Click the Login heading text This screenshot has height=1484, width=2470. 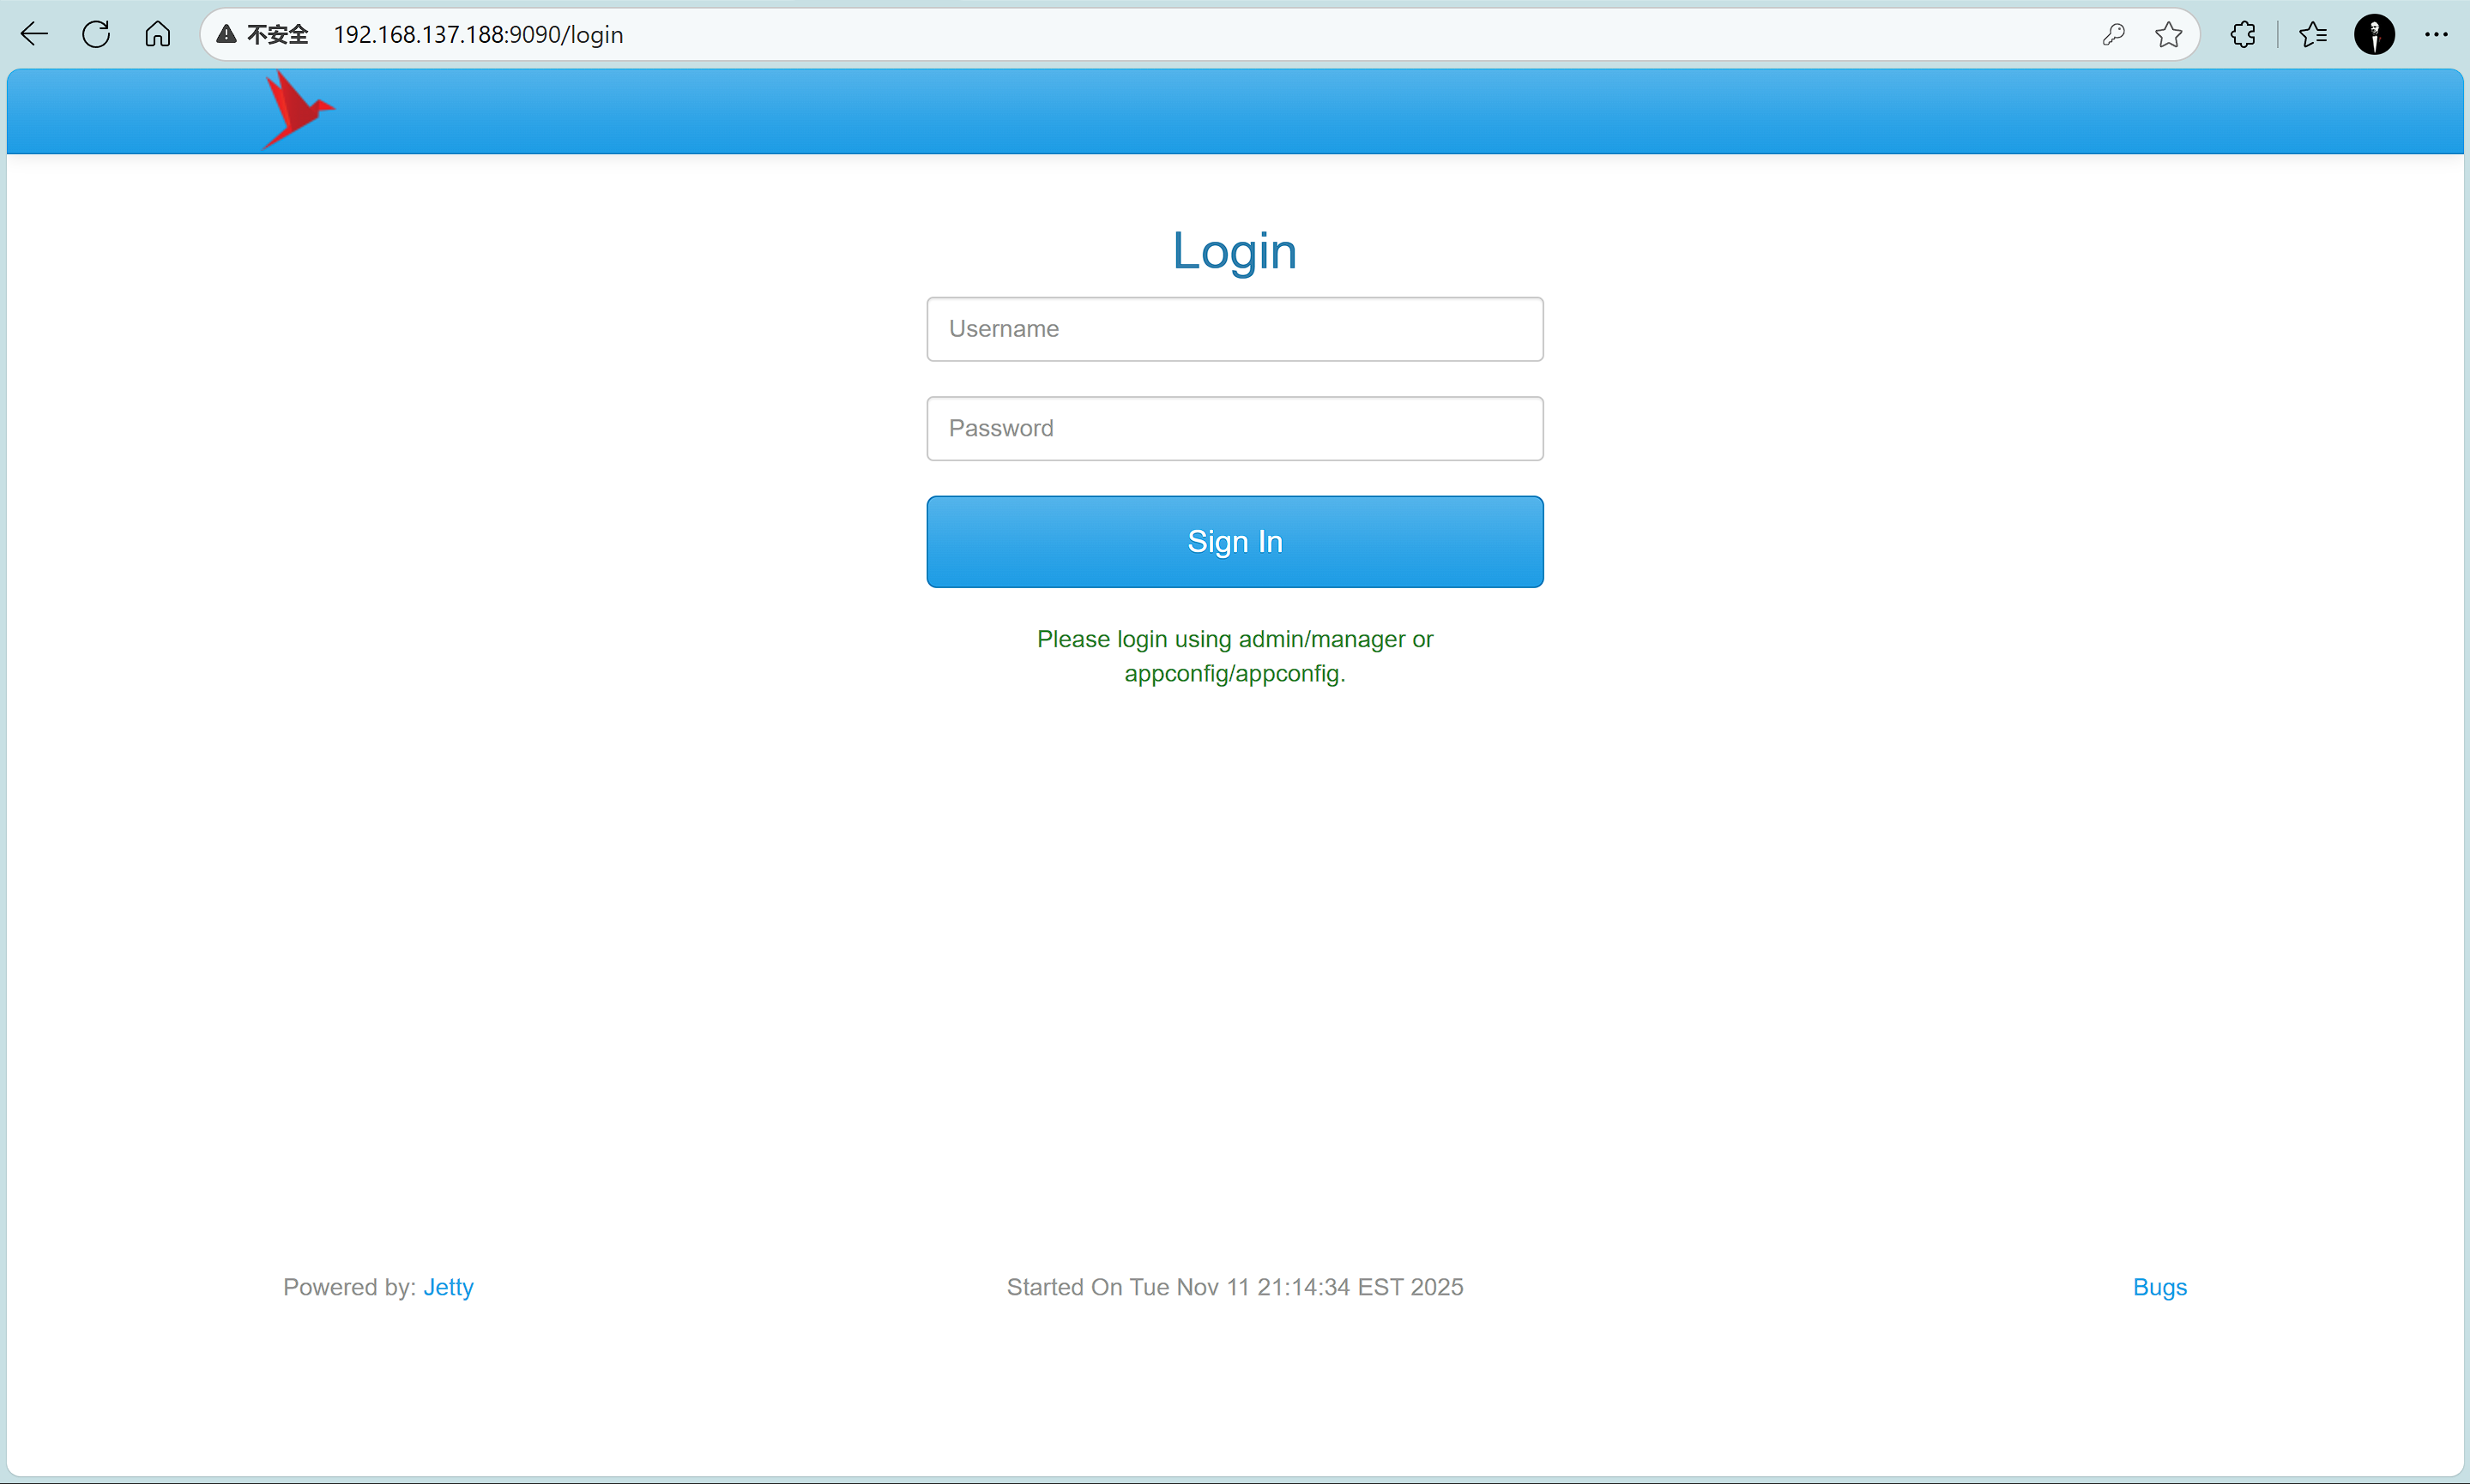point(1235,251)
